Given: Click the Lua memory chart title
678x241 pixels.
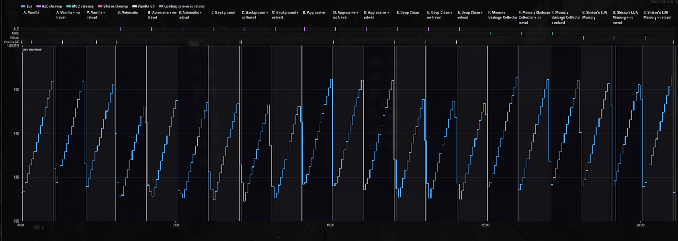Looking at the screenshot, I should 32,49.
